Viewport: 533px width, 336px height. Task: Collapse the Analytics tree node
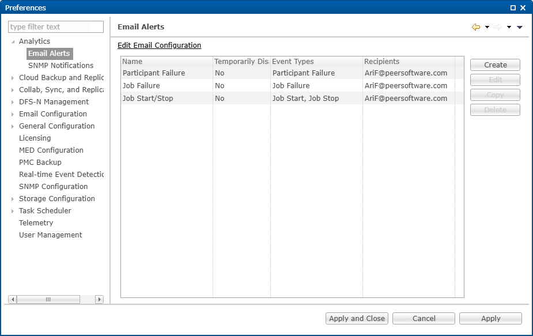13,42
